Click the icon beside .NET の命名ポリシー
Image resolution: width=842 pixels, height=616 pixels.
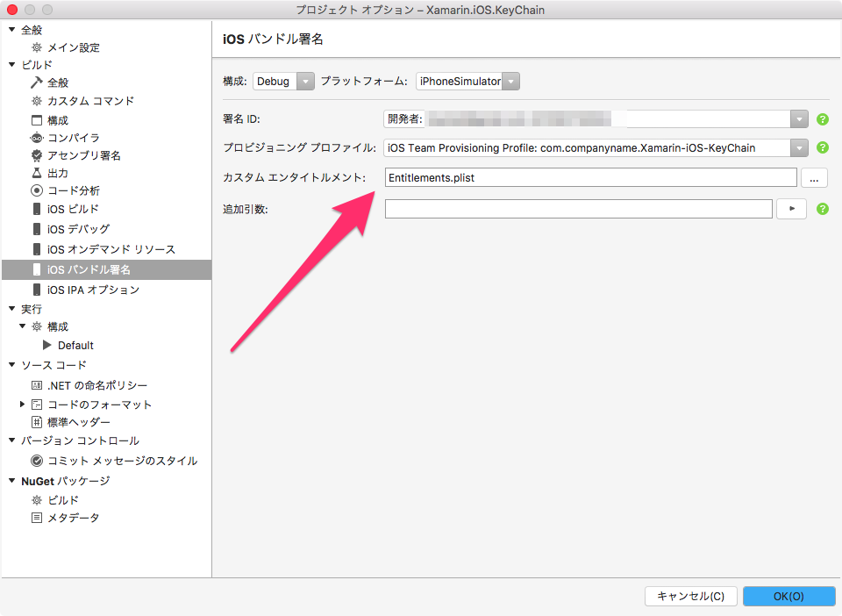point(37,385)
